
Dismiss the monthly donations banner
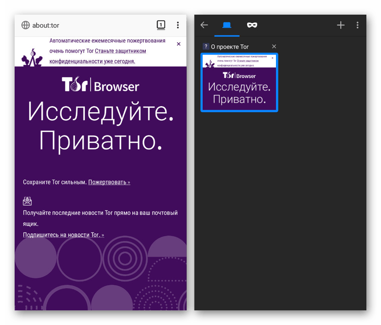(x=179, y=44)
